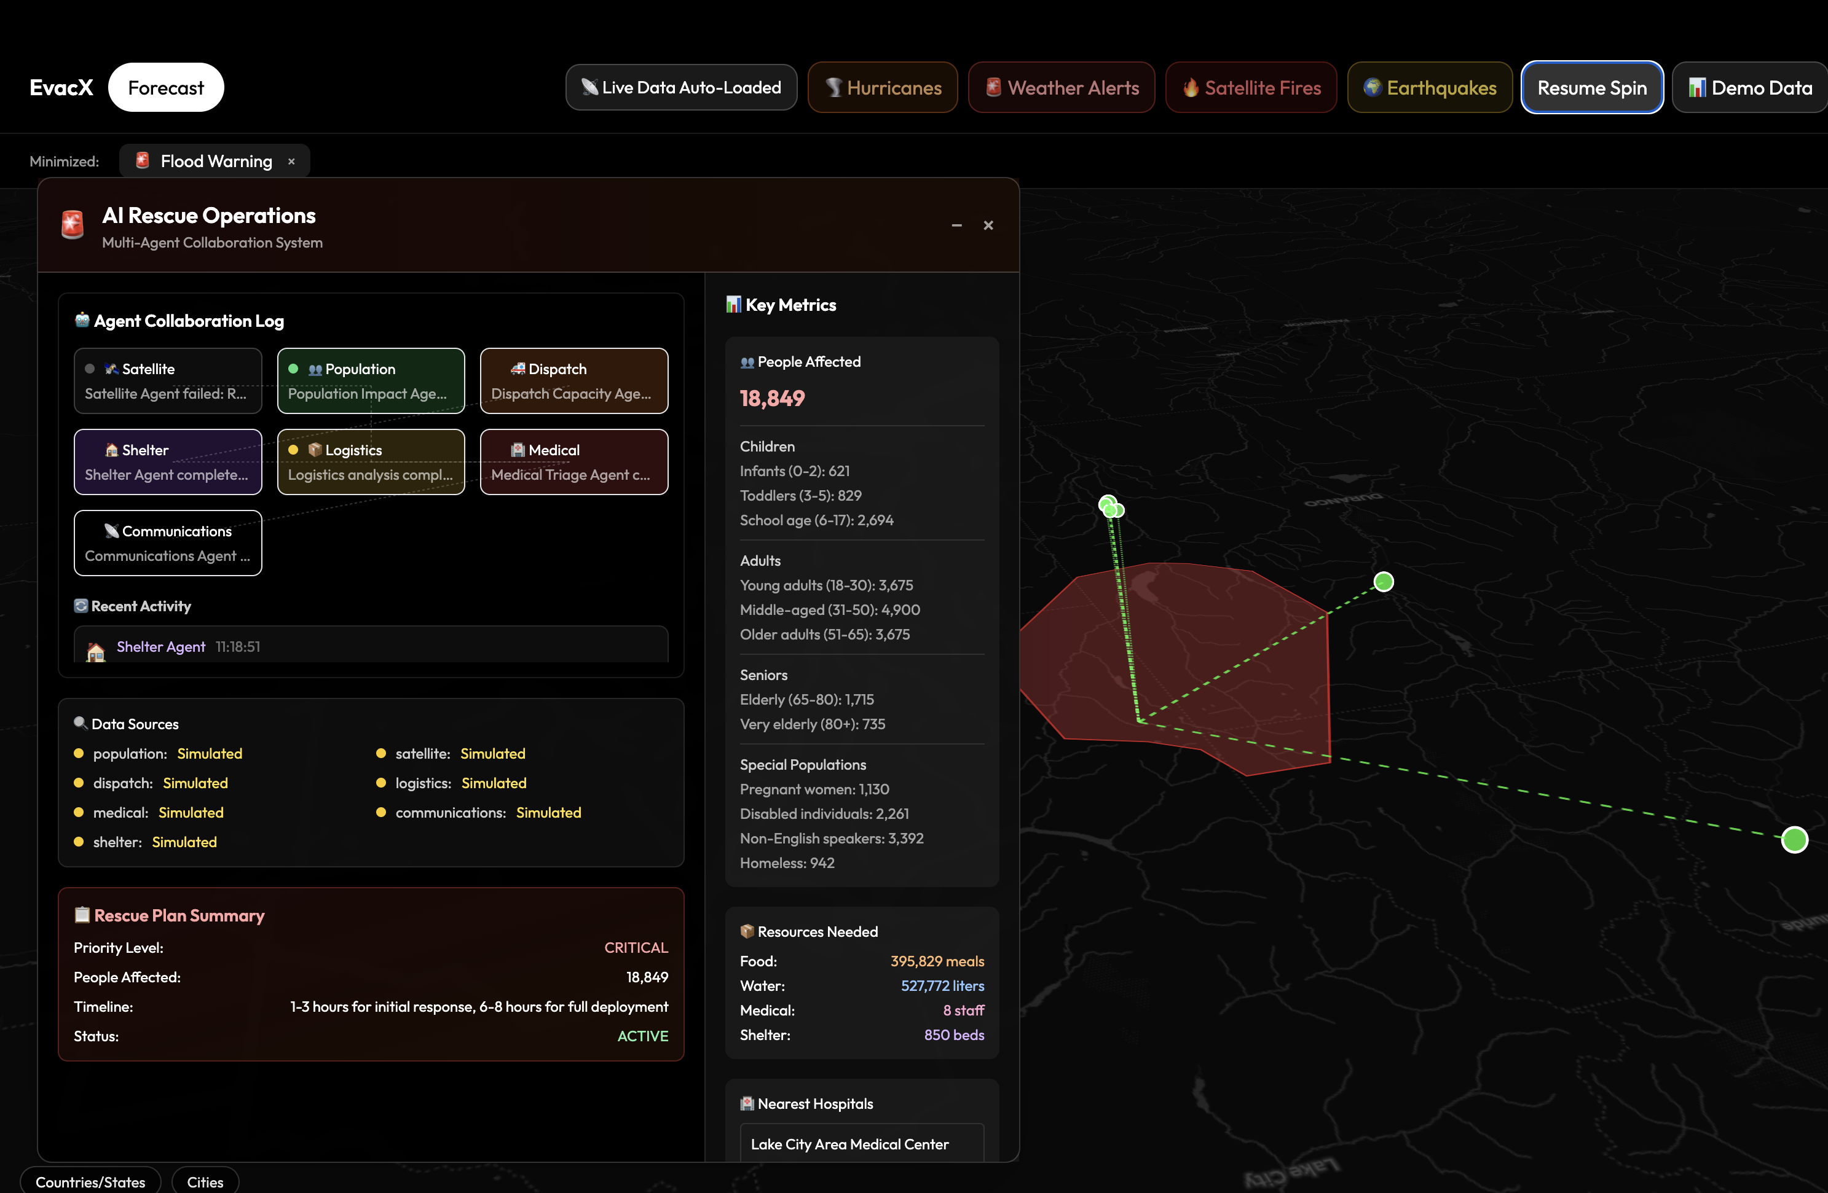
Task: Select the Communications agent card
Action: [x=167, y=543]
